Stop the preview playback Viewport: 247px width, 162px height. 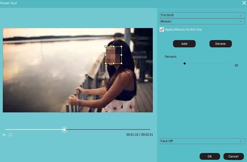coord(10,135)
